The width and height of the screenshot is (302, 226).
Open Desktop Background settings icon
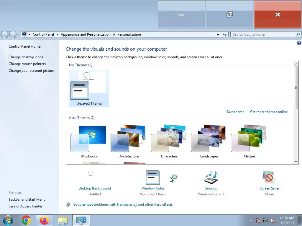(92, 174)
